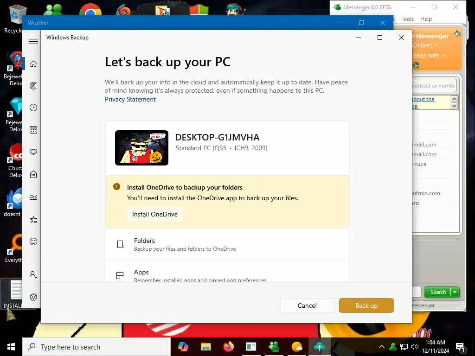Click the Messenger green Search button
Viewport: 475px width, 356px height.
tap(438, 292)
